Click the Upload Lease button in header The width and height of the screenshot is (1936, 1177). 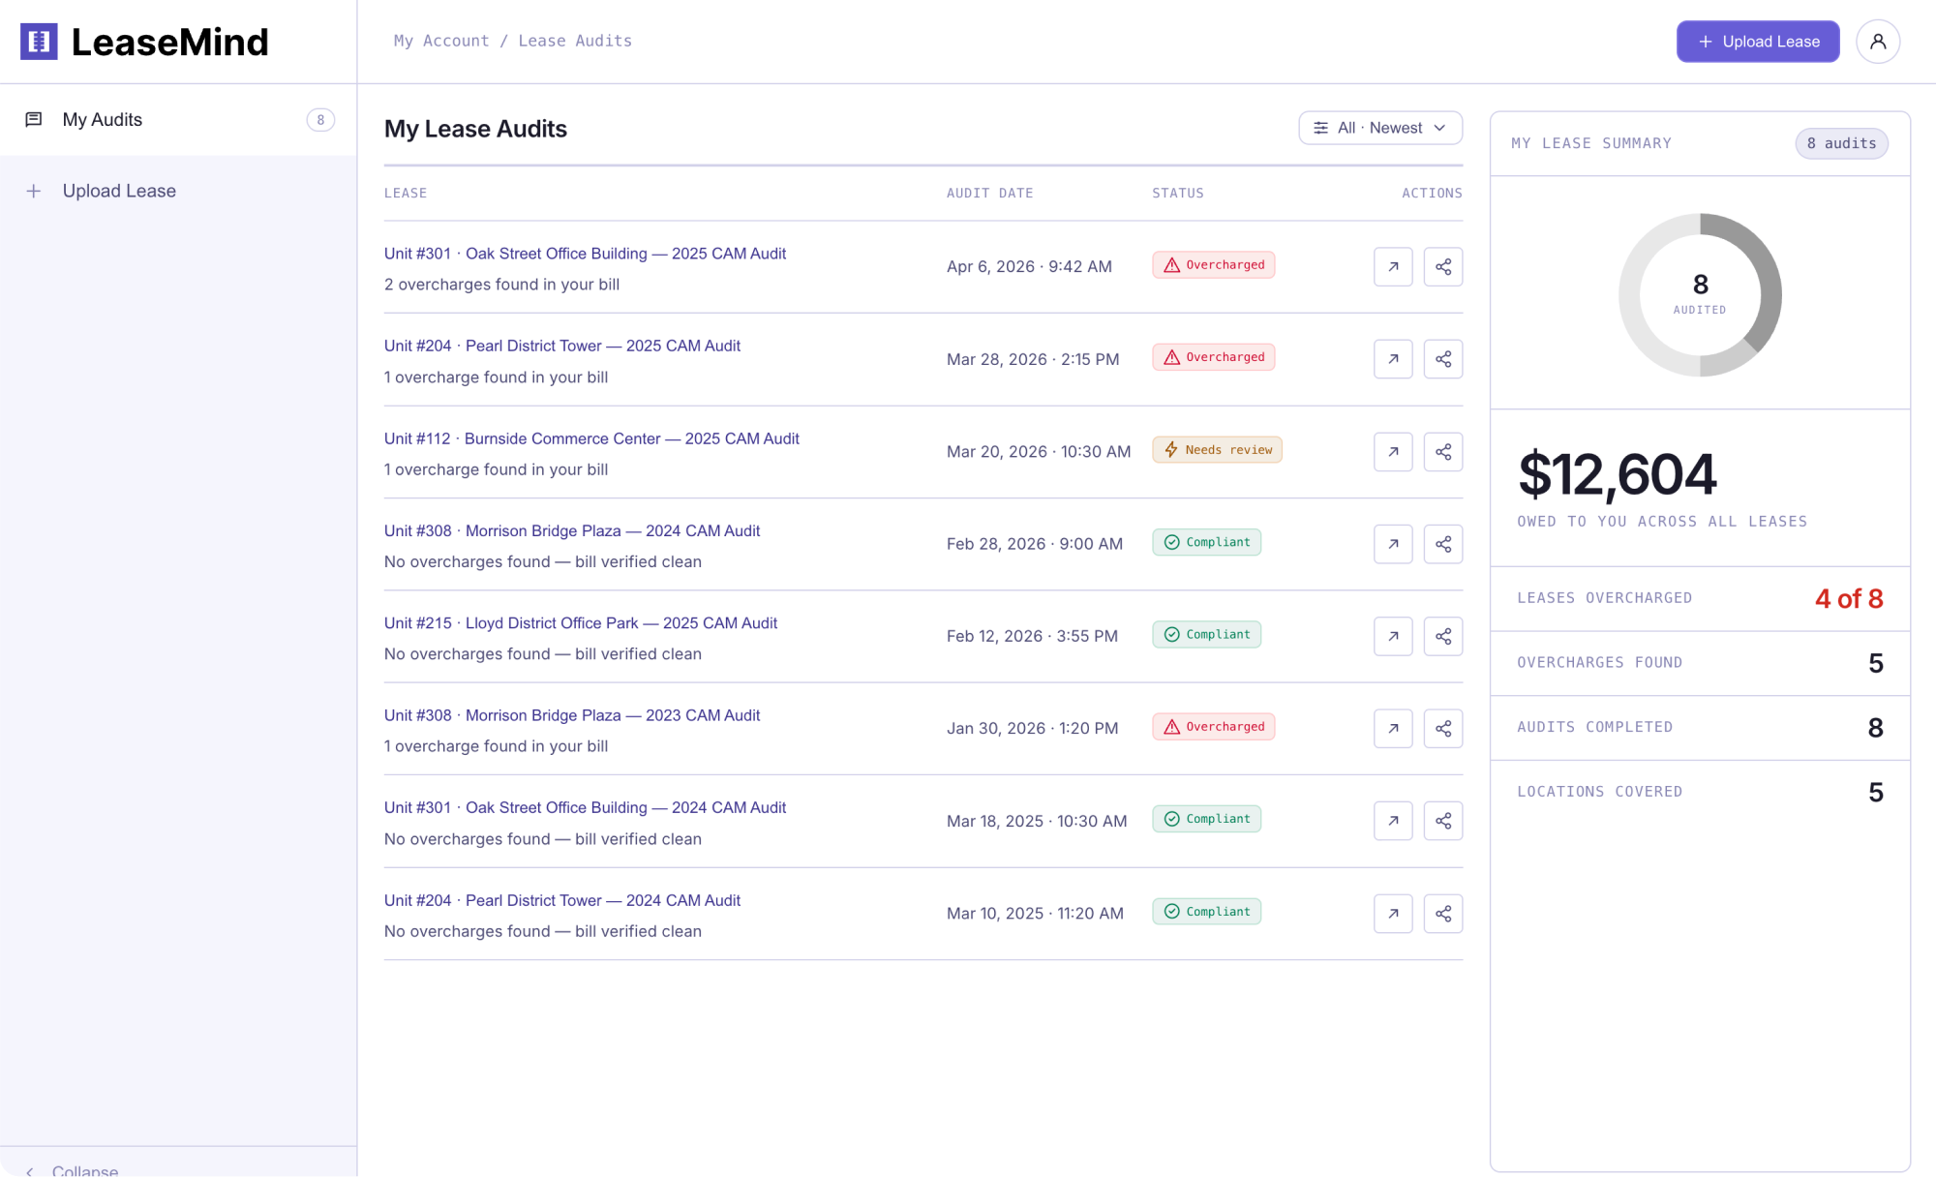point(1757,42)
